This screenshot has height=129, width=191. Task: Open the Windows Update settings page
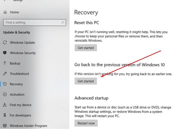(x=22, y=42)
